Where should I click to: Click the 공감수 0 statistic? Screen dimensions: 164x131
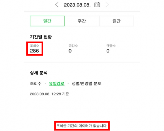click(x=73, y=49)
